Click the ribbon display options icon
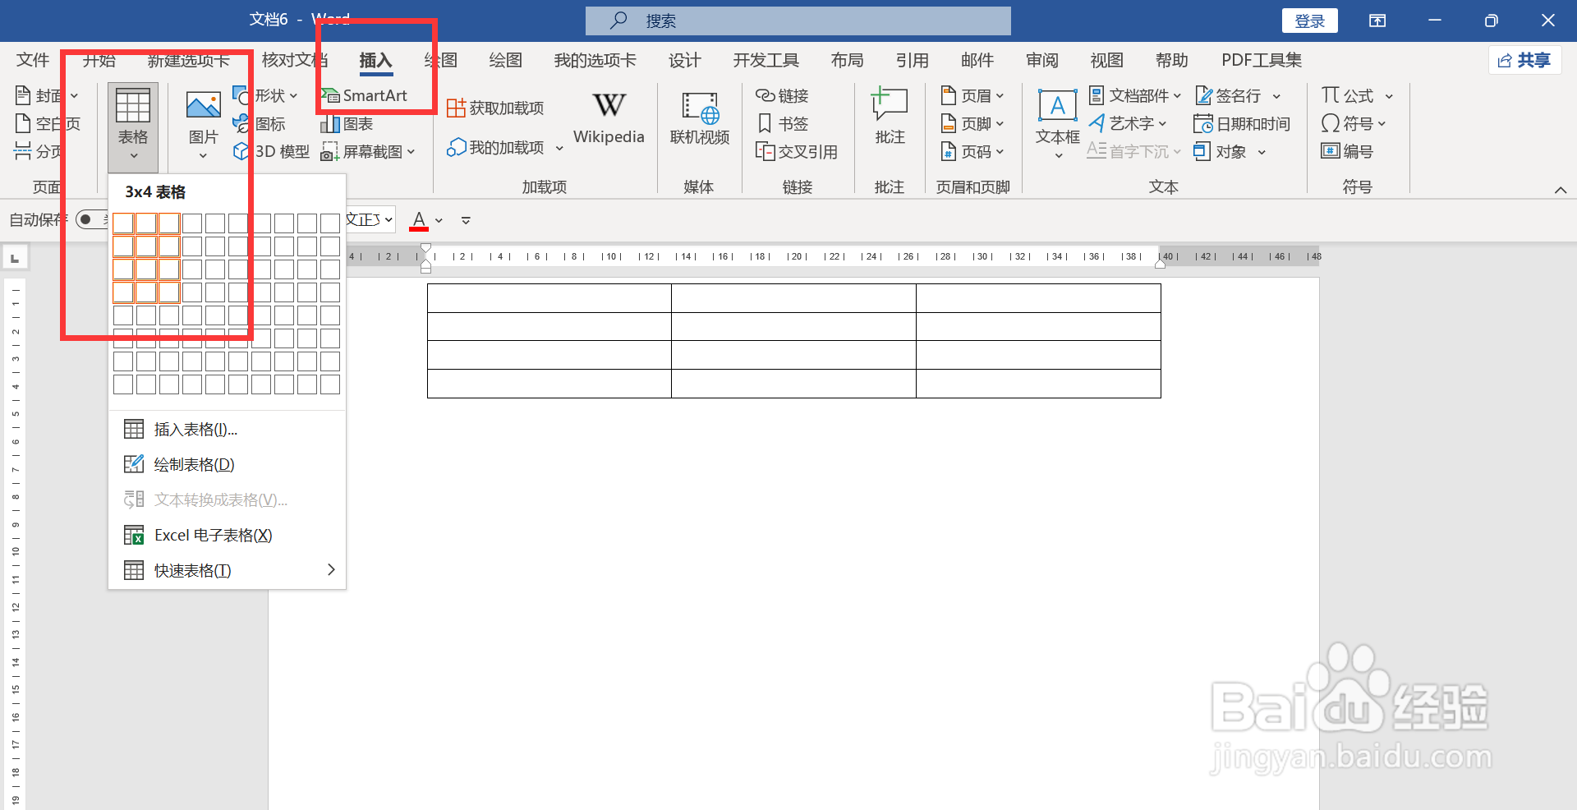Image resolution: width=1577 pixels, height=810 pixels. (x=1377, y=21)
